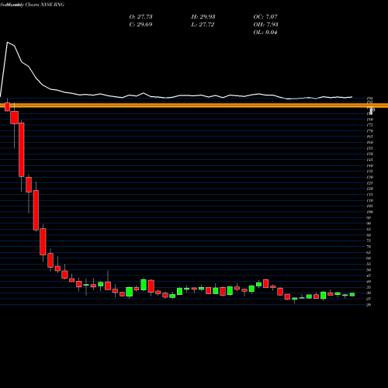The height and width of the screenshot is (388, 388).
Task: Click the OC: 7.07 readout
Action: click(x=265, y=16)
